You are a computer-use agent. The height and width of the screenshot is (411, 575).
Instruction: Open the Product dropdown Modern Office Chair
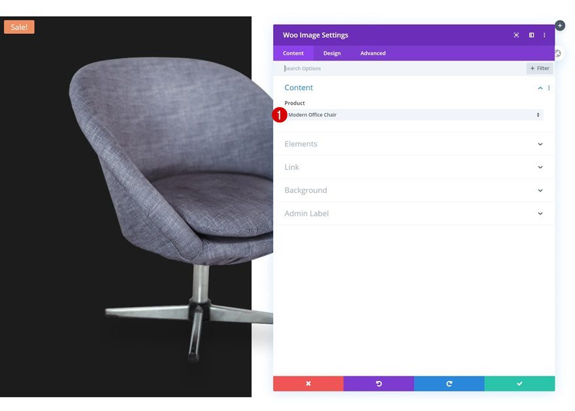[414, 115]
